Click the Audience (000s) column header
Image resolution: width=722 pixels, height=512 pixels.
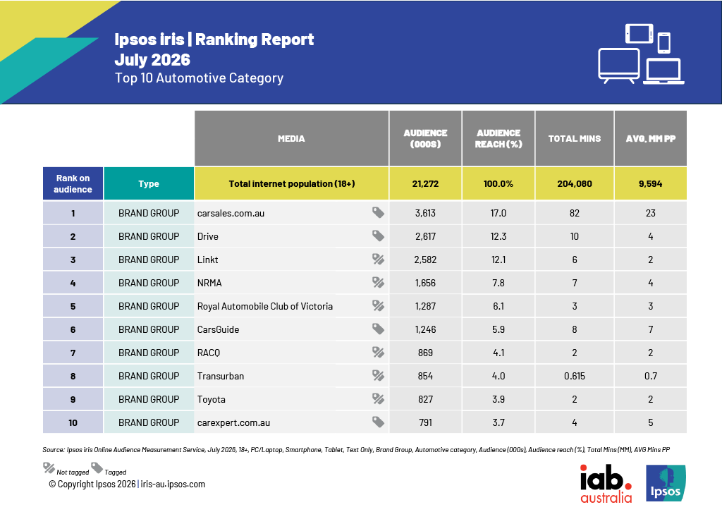click(425, 138)
